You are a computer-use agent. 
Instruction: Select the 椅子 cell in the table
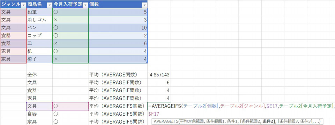click(x=39, y=59)
